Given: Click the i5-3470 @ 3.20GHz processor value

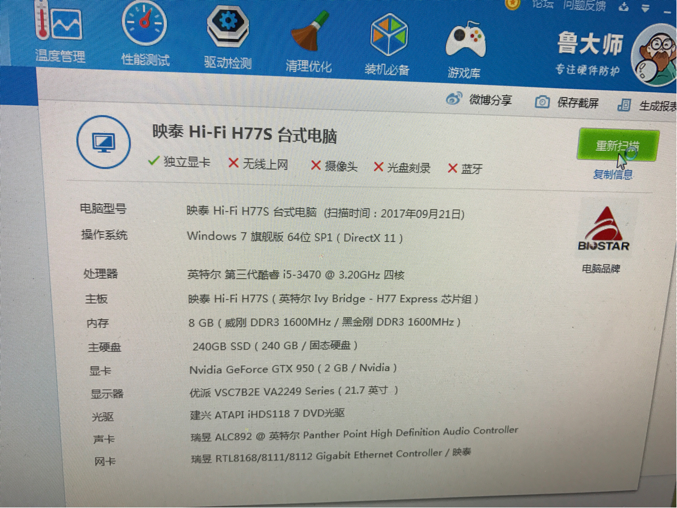Looking at the screenshot, I should (x=296, y=274).
